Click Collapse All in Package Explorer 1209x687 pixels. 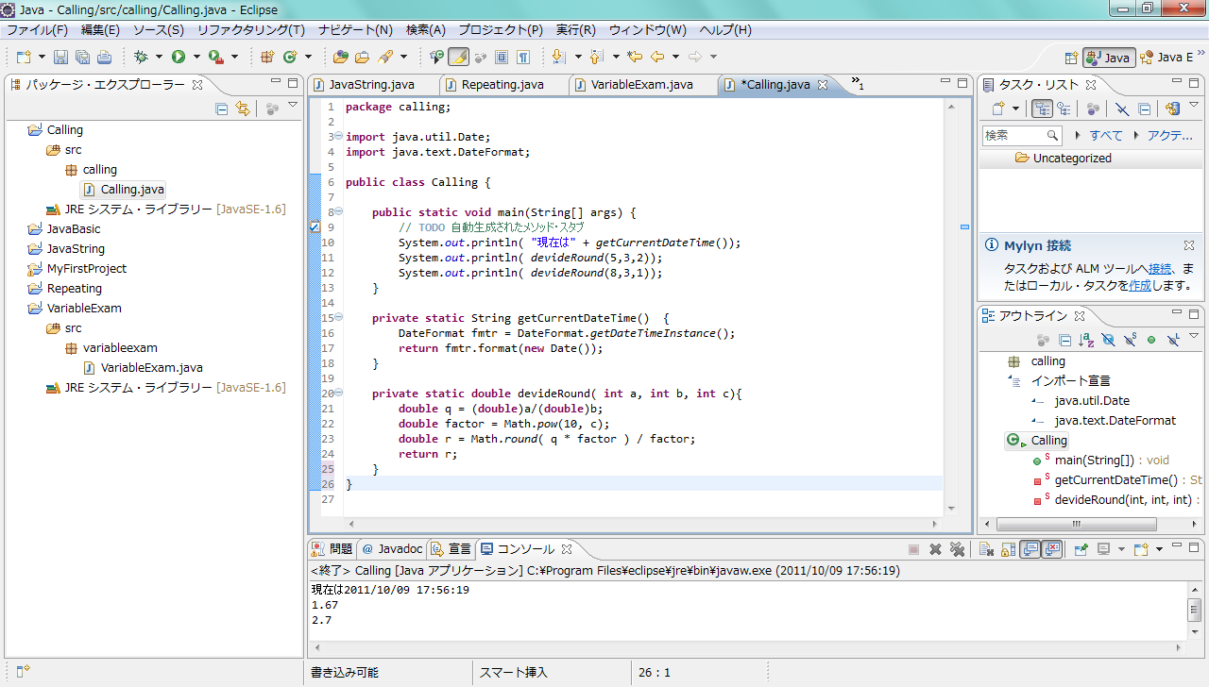222,109
